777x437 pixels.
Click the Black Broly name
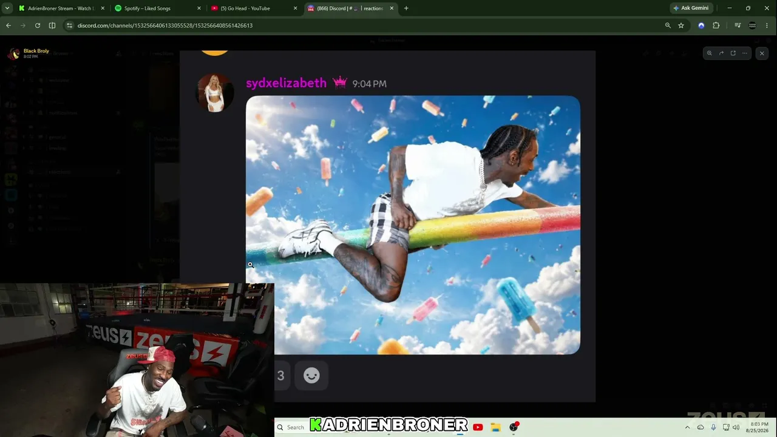coord(36,51)
